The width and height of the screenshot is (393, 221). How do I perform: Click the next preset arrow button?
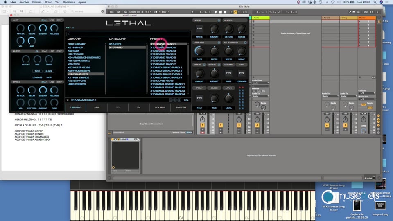click(x=179, y=100)
